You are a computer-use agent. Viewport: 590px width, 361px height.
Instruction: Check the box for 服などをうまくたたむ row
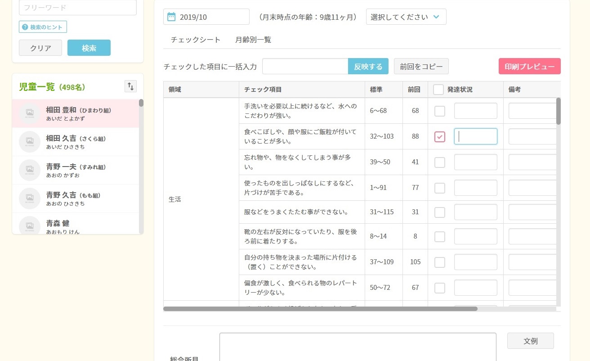[440, 212]
